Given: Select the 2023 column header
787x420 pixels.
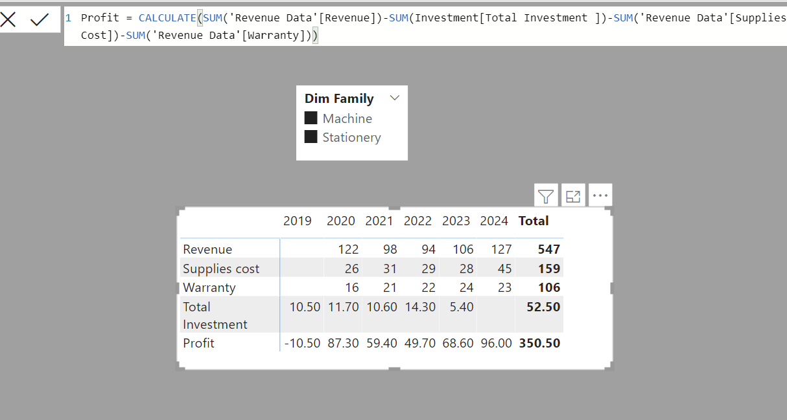Looking at the screenshot, I should (x=456, y=221).
